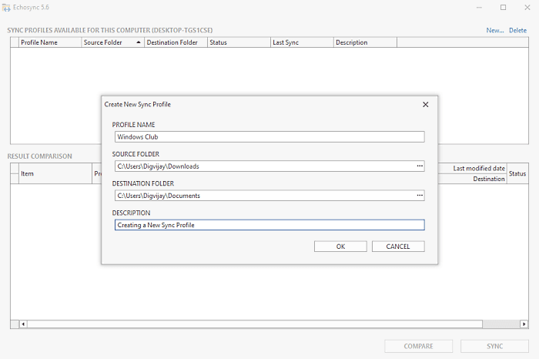Click the Description text field
The width and height of the screenshot is (539, 359).
coord(269,225)
